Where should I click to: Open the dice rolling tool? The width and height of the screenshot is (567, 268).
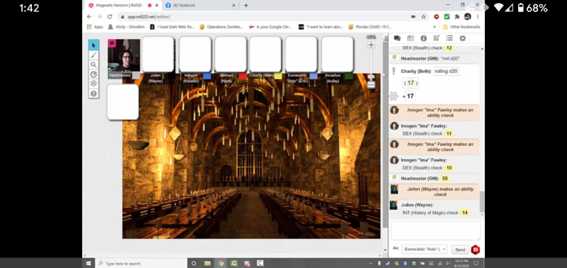coord(94,84)
